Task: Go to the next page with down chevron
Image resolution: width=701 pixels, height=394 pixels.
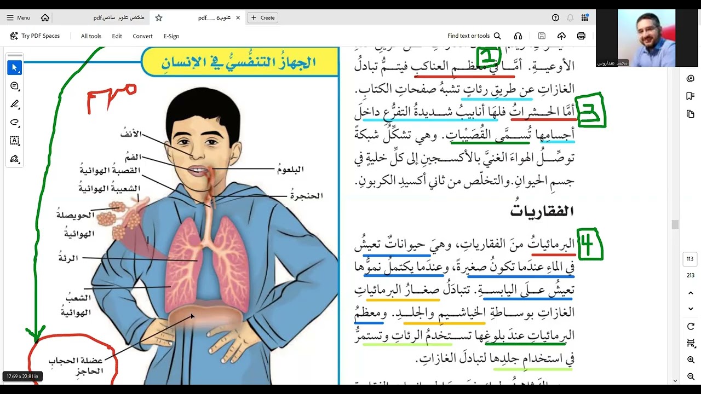Action: 691,309
